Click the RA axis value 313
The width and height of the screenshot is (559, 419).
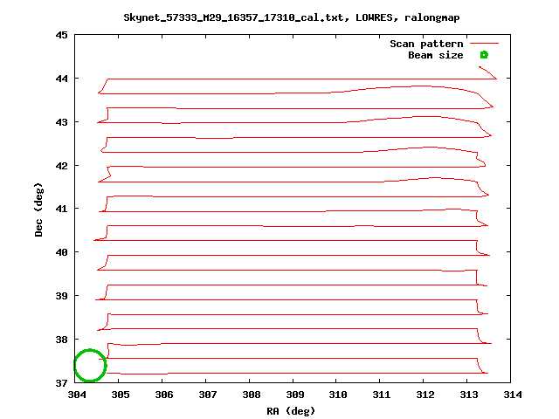click(469, 395)
